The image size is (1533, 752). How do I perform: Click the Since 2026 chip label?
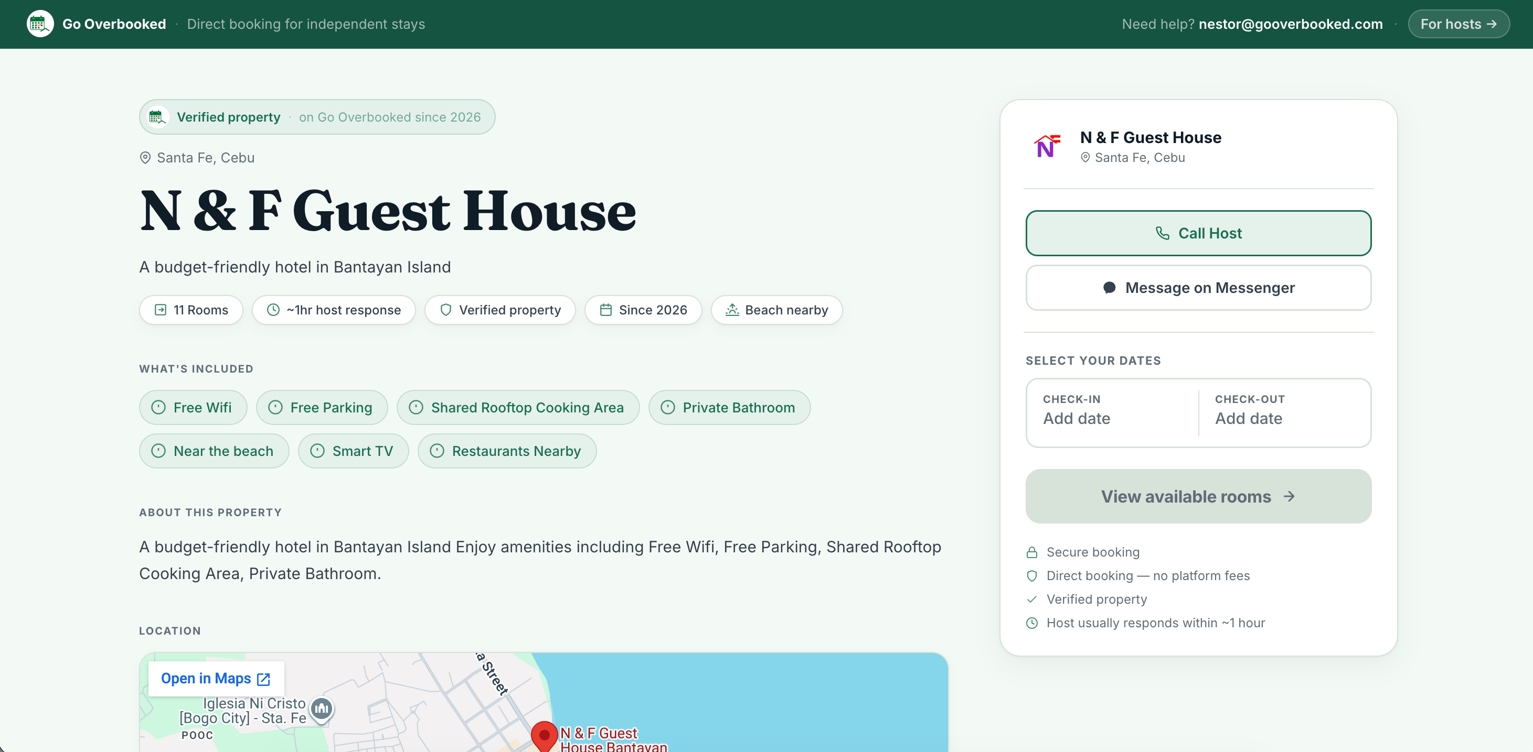pos(653,310)
